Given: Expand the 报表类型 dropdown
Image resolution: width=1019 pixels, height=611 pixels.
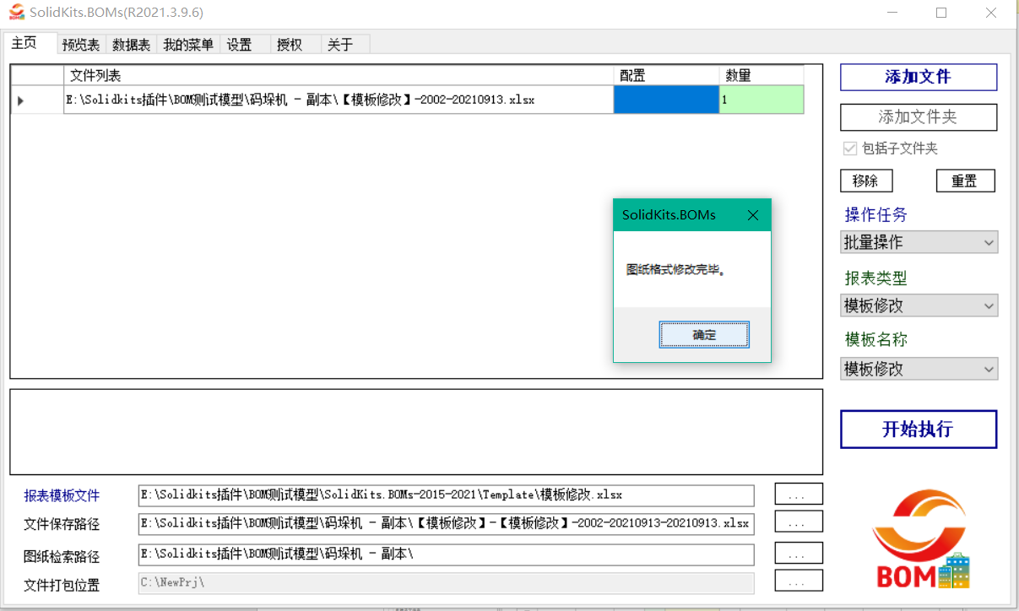Looking at the screenshot, I should [x=919, y=305].
